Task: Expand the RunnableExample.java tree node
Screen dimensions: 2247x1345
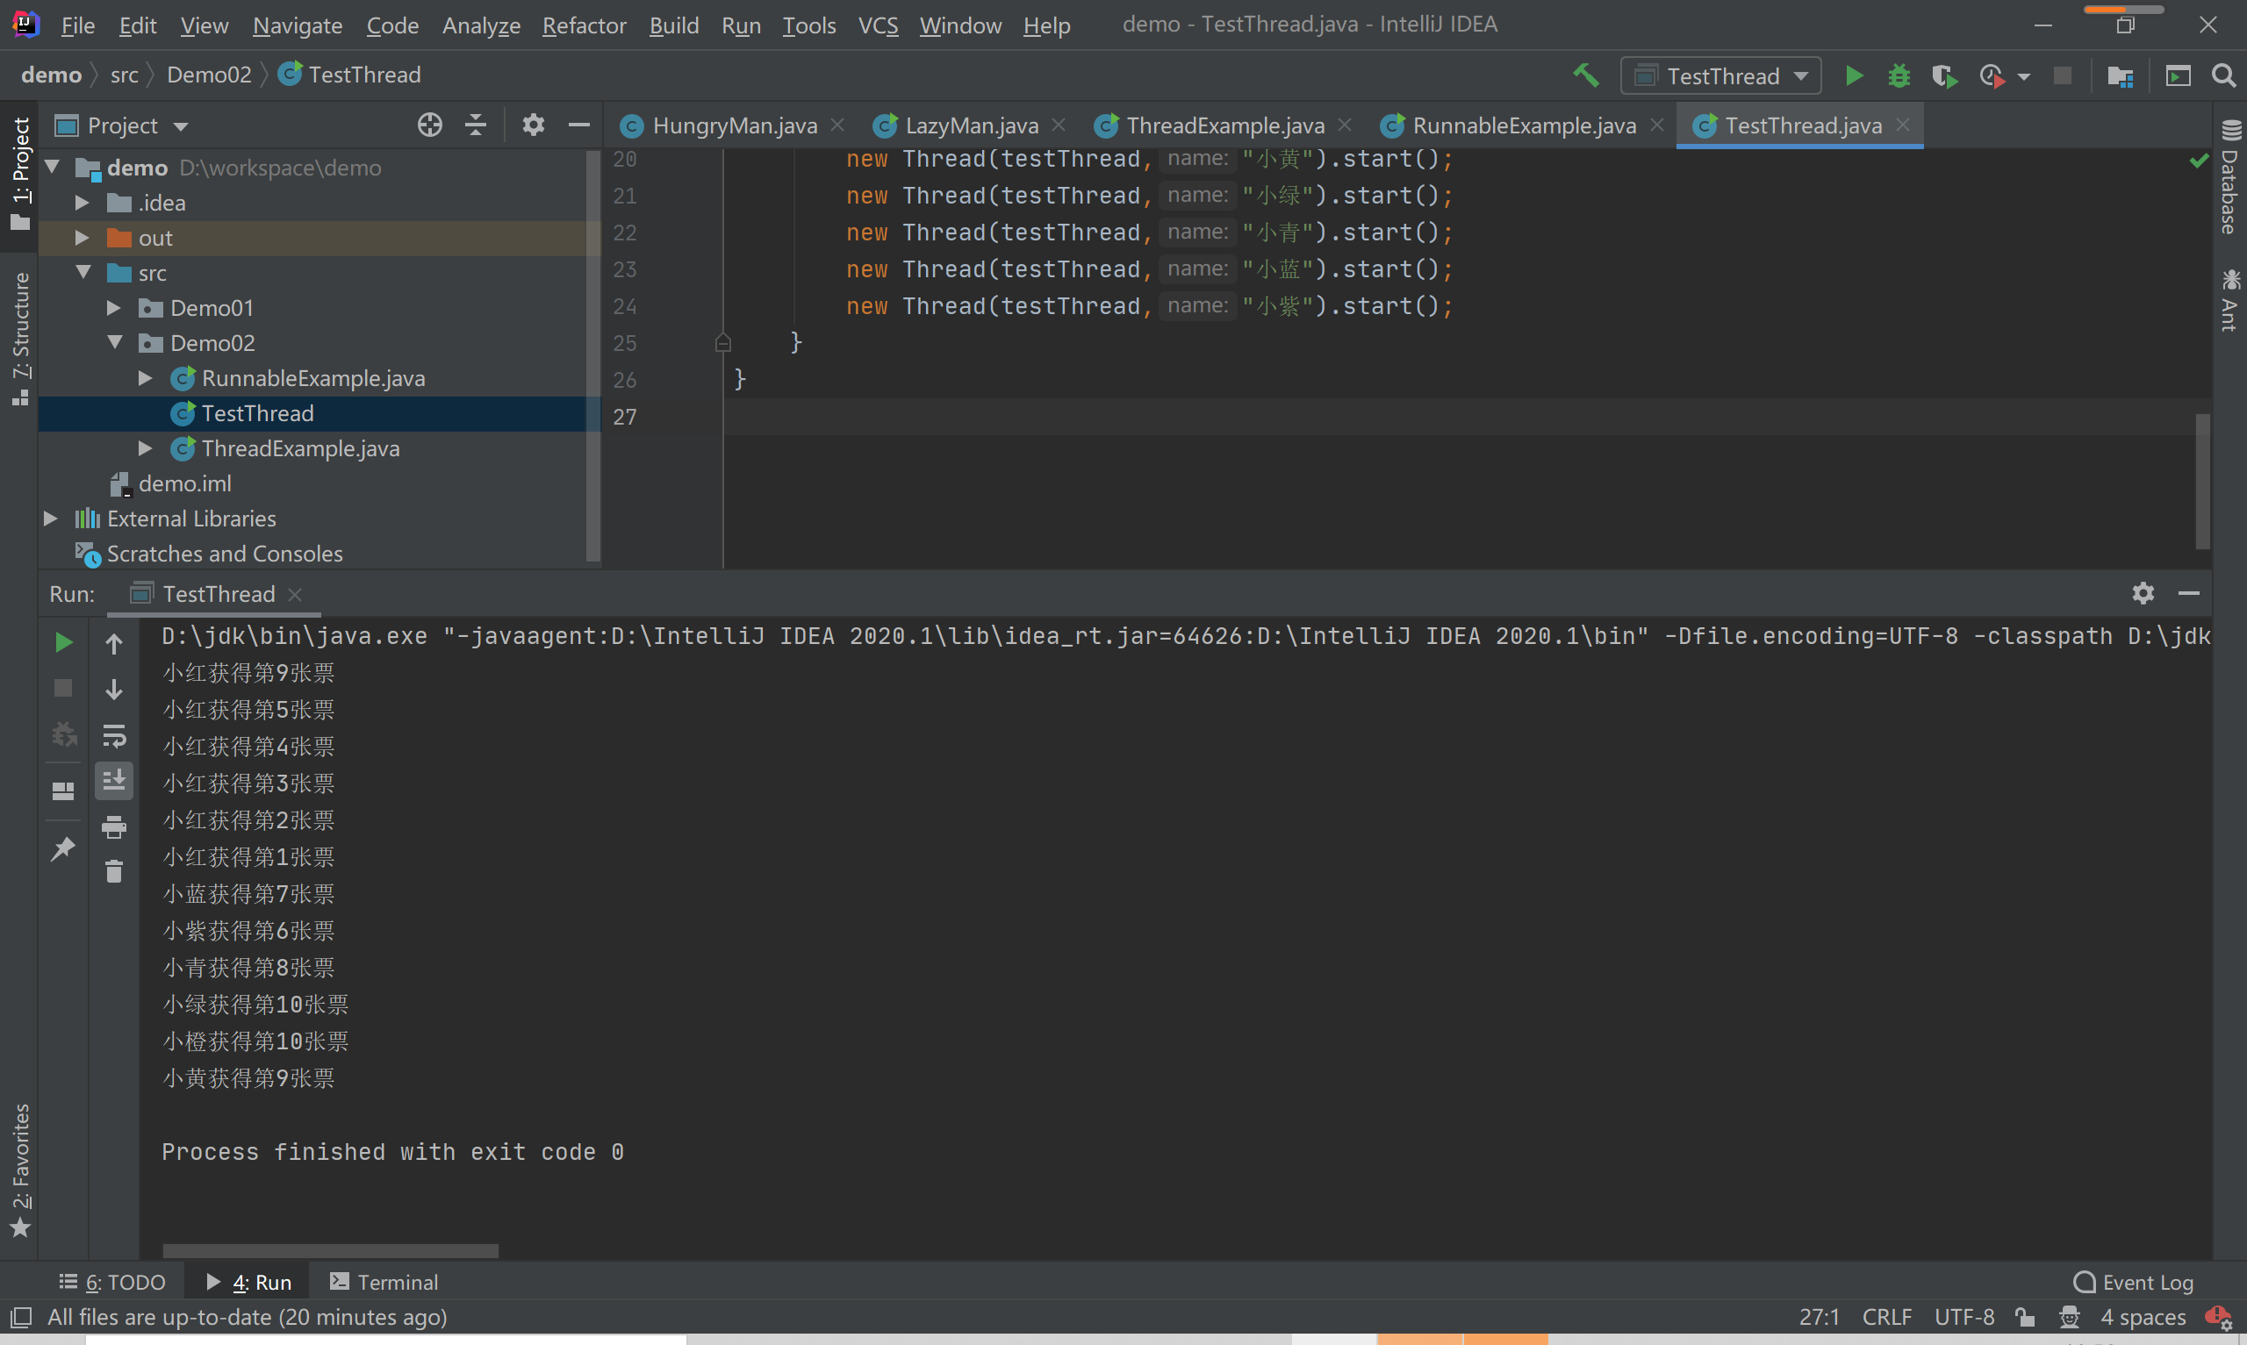Action: pyautogui.click(x=145, y=378)
